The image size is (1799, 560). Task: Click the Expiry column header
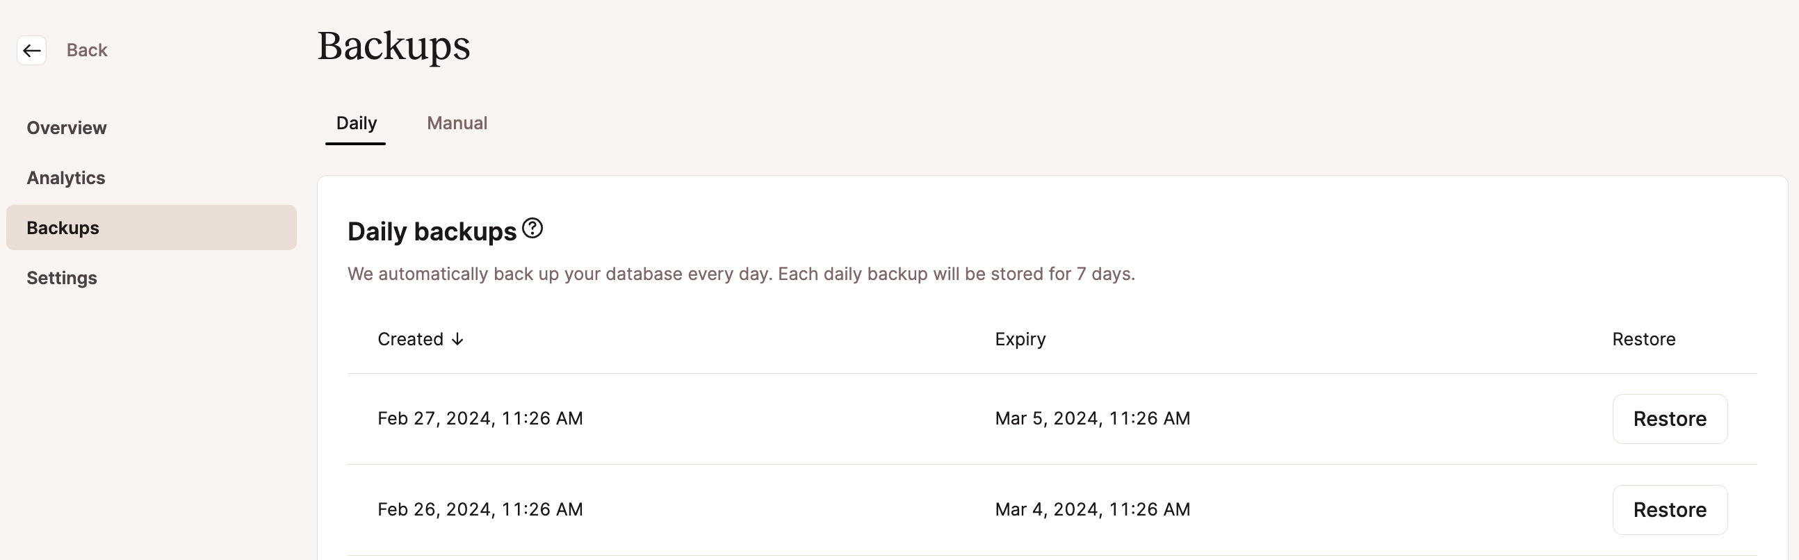(x=1020, y=339)
